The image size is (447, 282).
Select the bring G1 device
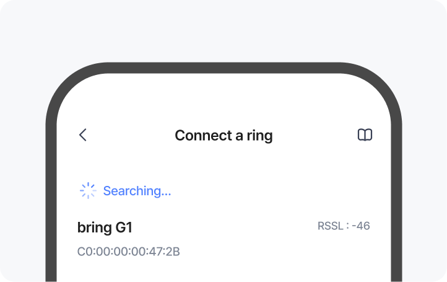105,227
